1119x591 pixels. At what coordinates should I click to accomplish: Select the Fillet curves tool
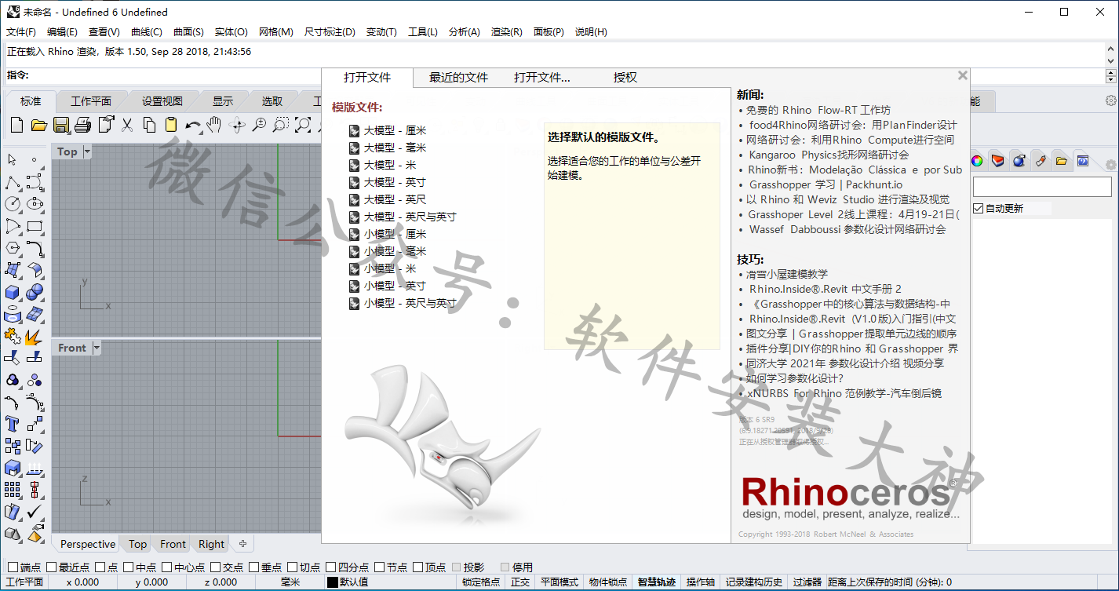coord(35,249)
